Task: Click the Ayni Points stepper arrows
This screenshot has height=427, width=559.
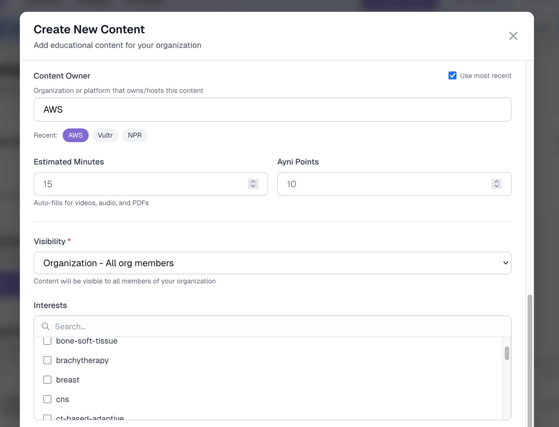Action: [497, 184]
